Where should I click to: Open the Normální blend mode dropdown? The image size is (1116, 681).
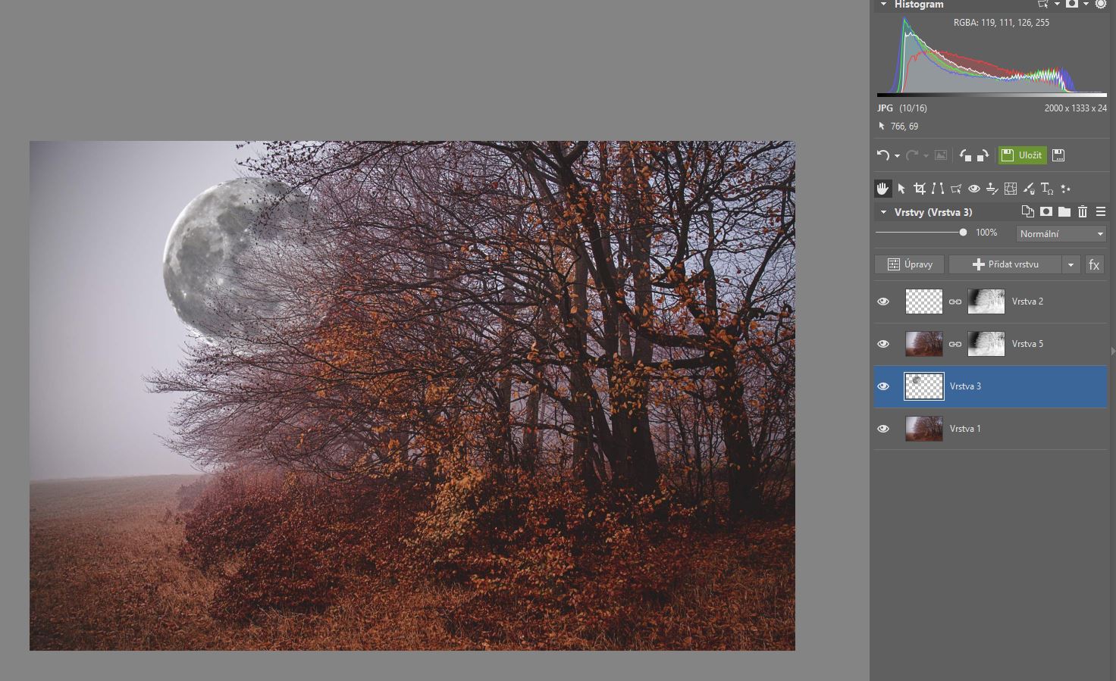1061,234
